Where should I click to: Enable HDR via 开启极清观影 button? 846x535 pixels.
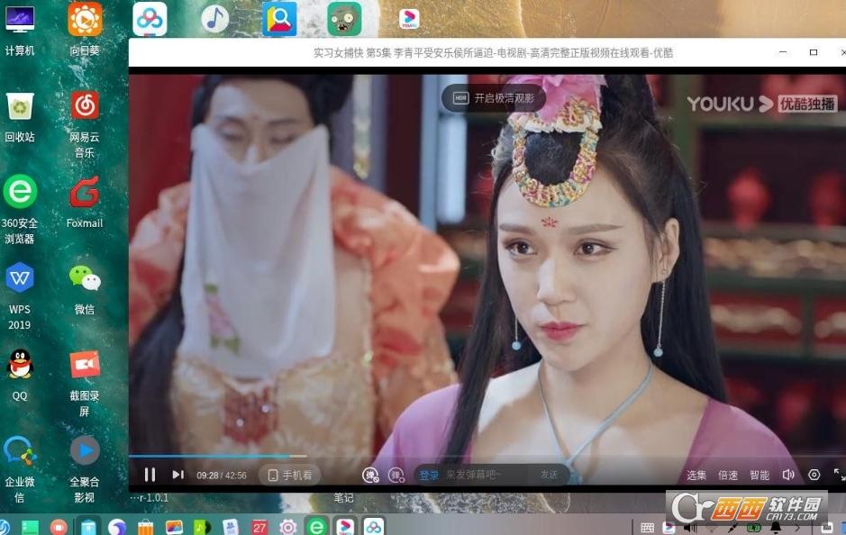click(x=494, y=98)
